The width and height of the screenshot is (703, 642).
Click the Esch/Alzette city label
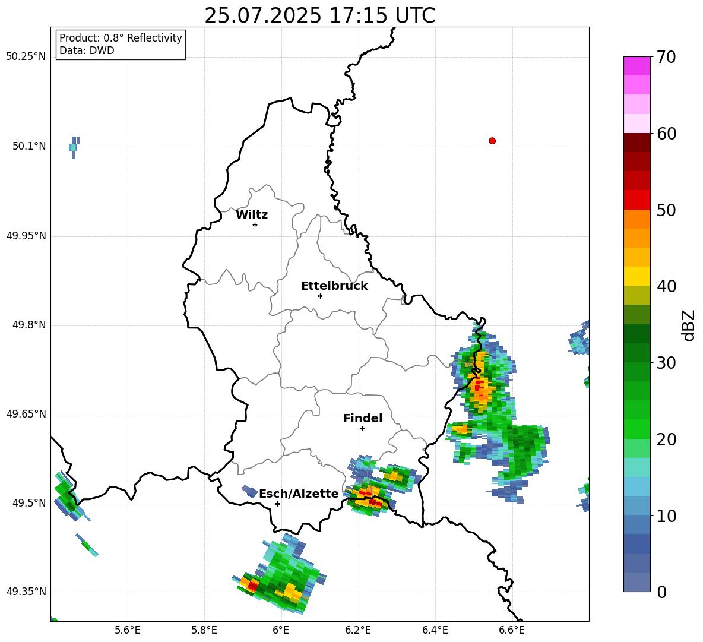pos(299,494)
